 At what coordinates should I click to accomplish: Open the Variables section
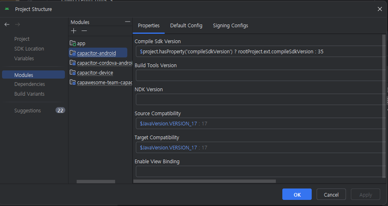(24, 59)
